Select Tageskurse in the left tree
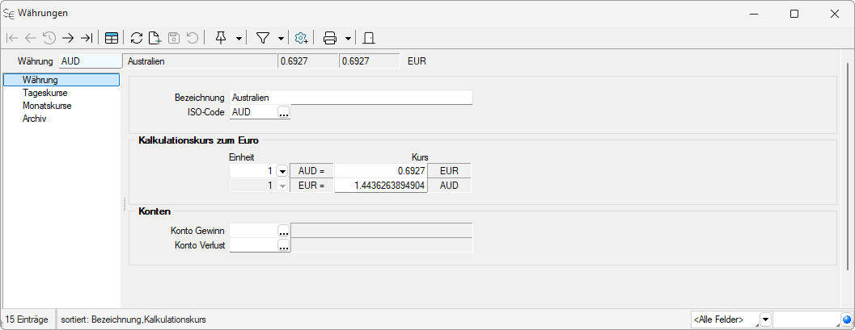 pos(44,93)
